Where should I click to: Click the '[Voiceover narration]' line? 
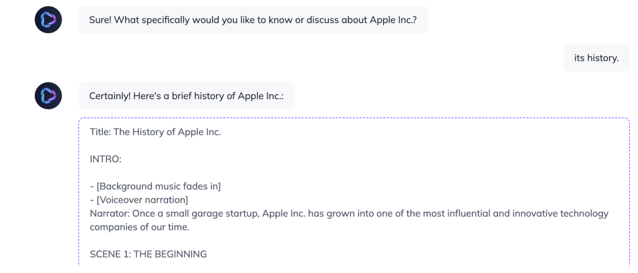click(x=139, y=200)
